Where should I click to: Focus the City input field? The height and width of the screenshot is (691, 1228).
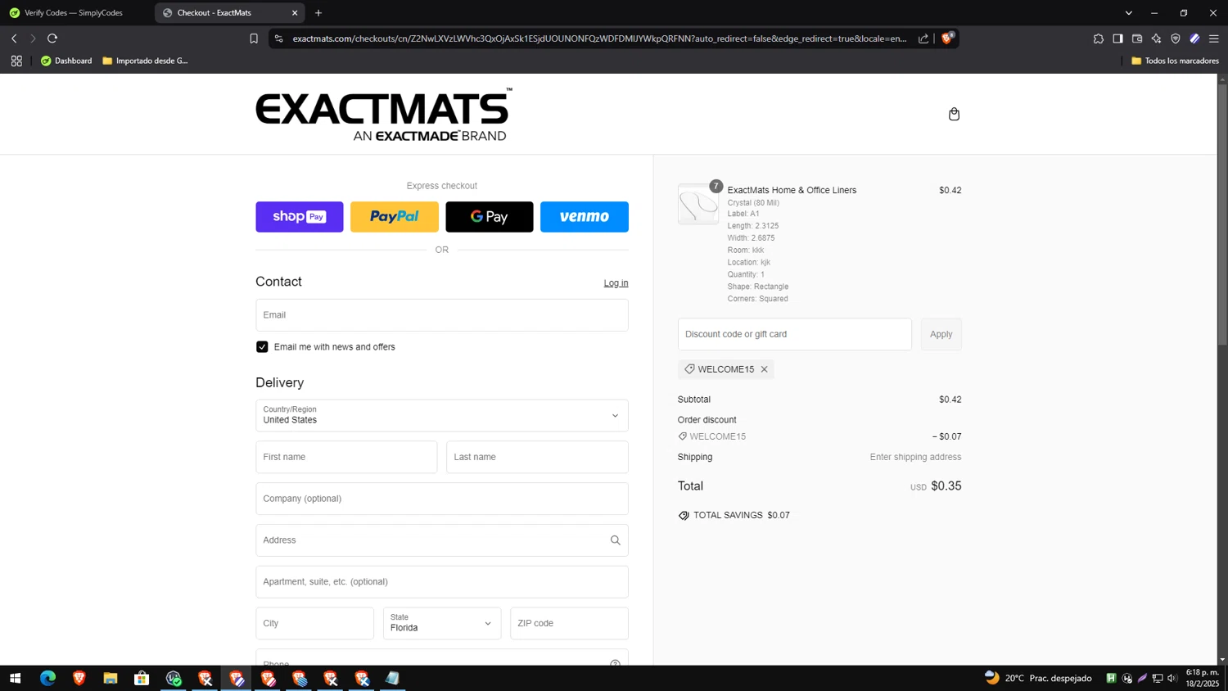315,623
